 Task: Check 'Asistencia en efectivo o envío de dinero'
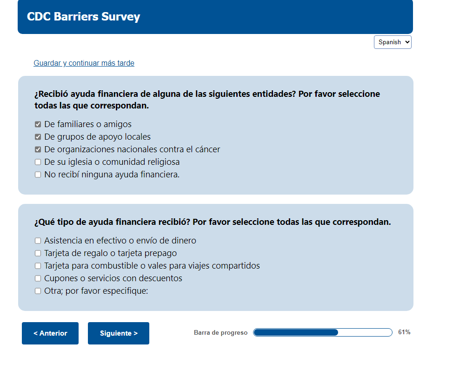pos(38,241)
